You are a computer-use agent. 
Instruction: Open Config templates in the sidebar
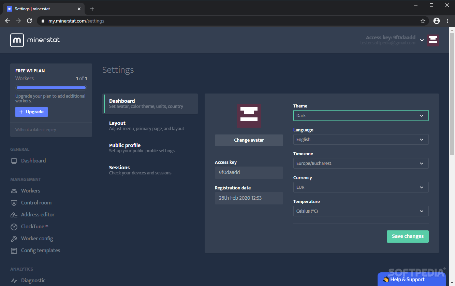pyautogui.click(x=41, y=251)
